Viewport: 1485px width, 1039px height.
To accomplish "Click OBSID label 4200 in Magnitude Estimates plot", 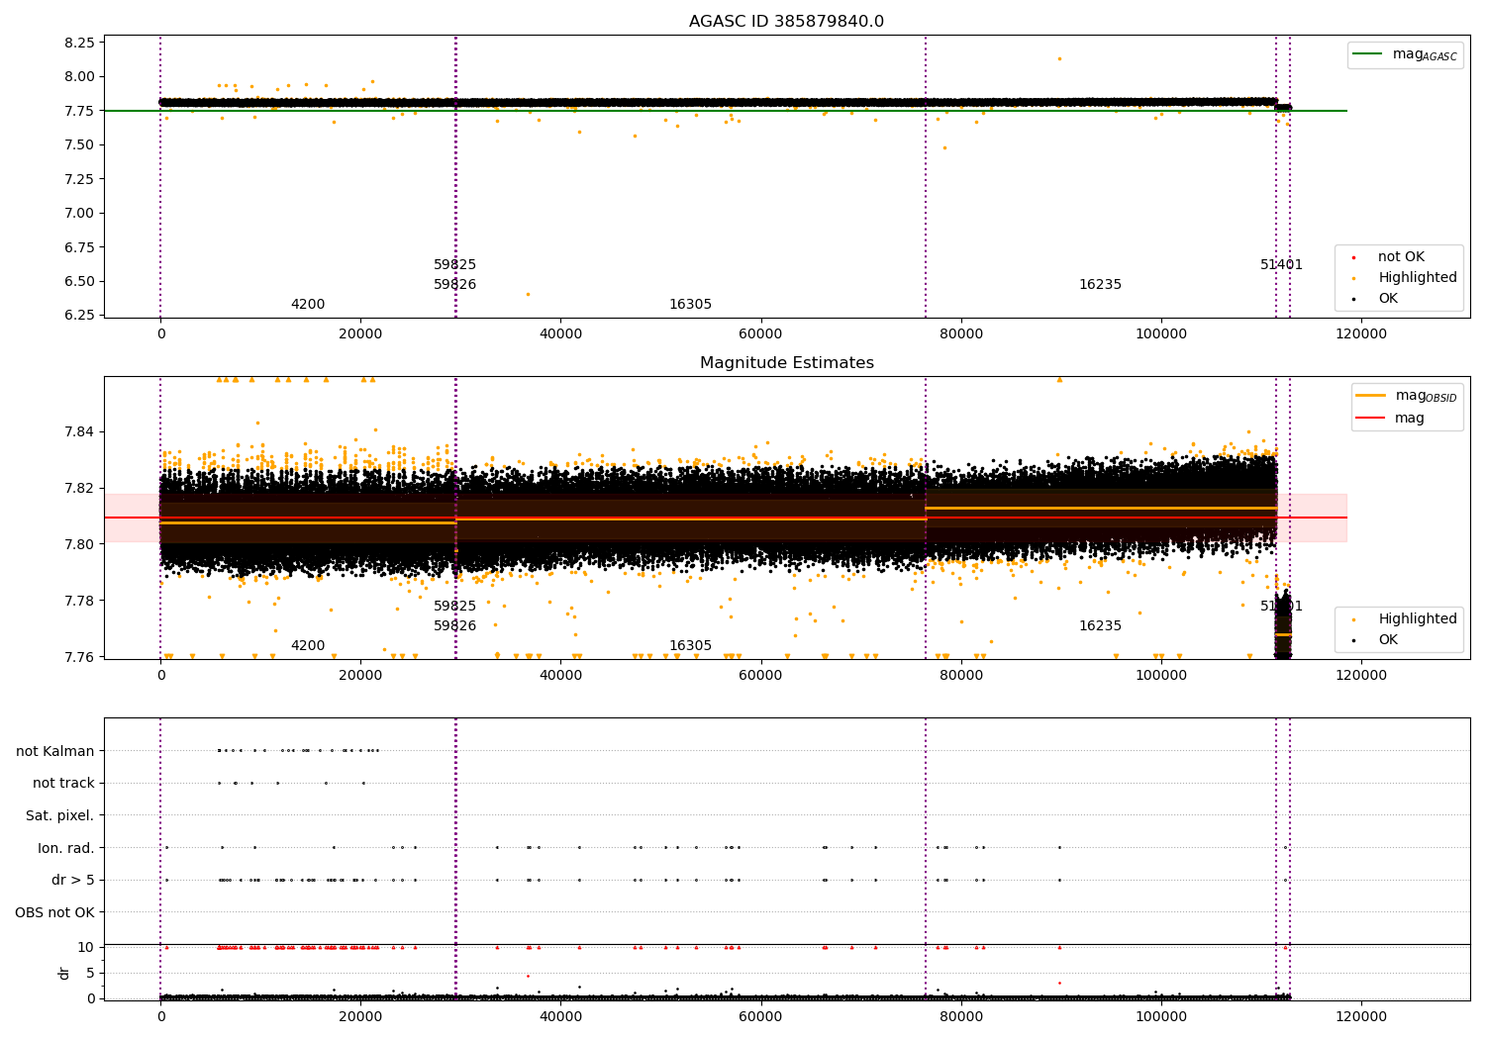I will [x=308, y=646].
